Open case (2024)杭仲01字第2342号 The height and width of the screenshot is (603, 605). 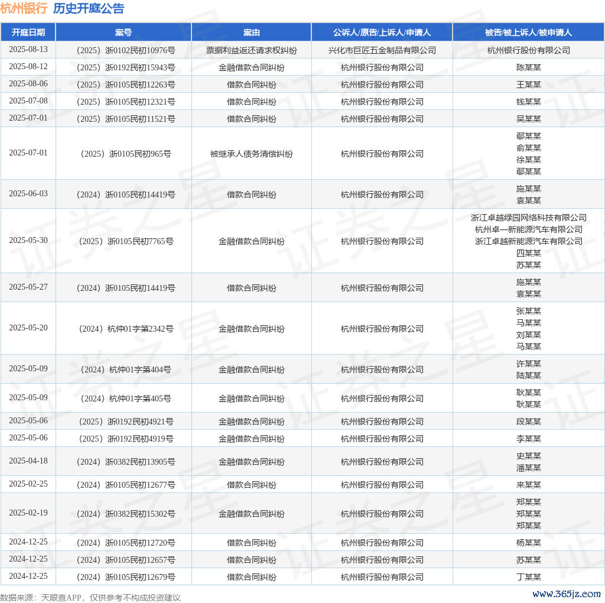tap(123, 329)
